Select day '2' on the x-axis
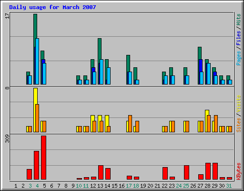This screenshot has height=191, width=244. click(x=23, y=186)
